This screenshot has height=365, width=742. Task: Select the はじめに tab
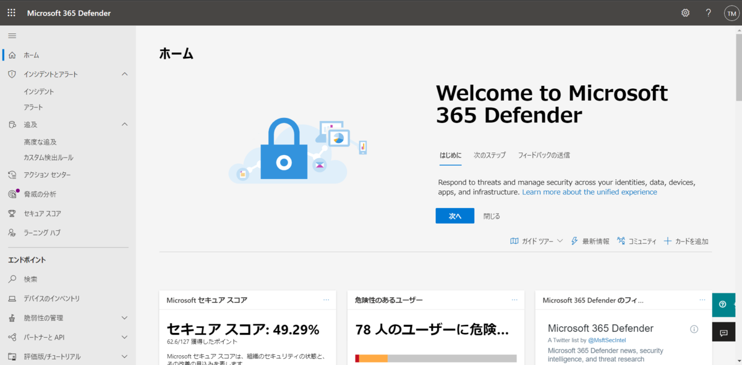450,156
